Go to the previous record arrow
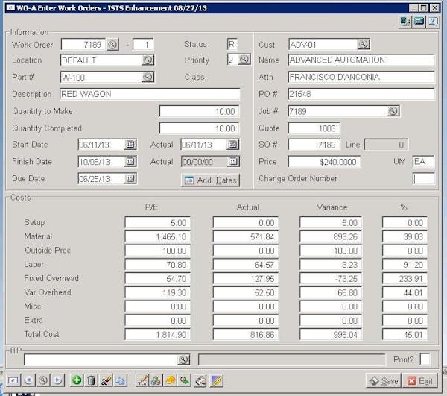The height and width of the screenshot is (396, 447). pos(28,380)
